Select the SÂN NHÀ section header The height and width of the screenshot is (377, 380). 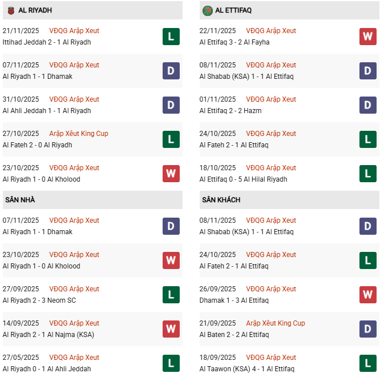pyautogui.click(x=20, y=200)
